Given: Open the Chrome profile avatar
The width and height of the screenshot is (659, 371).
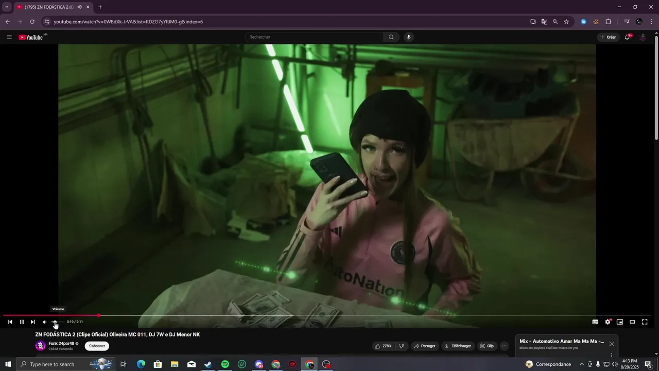Looking at the screenshot, I should [x=639, y=22].
